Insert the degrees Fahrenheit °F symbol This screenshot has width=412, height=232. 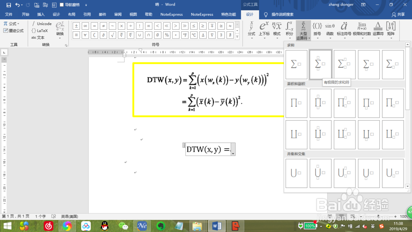185,35
